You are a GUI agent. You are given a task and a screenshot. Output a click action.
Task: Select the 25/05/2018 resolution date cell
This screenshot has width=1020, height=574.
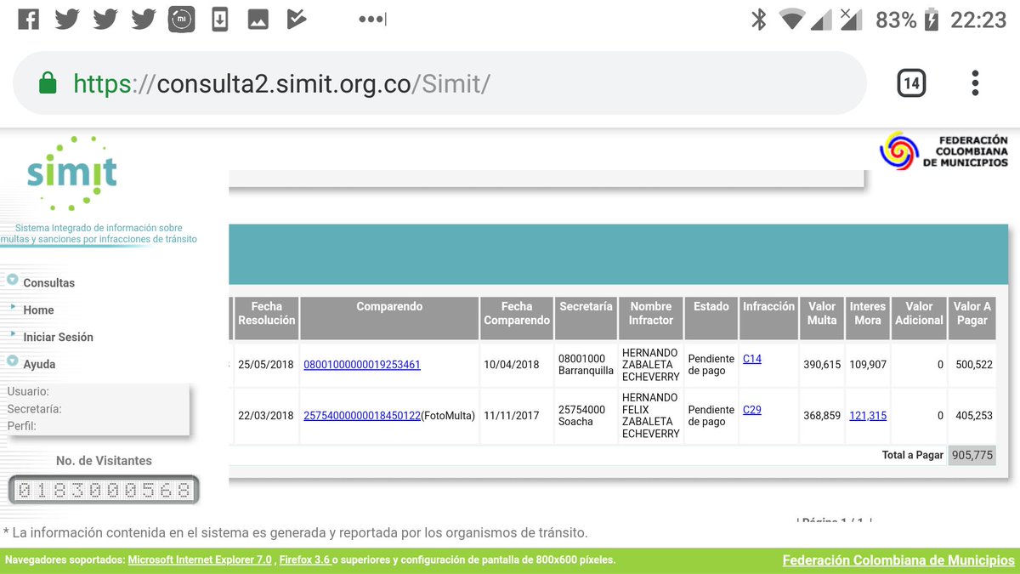pos(266,365)
